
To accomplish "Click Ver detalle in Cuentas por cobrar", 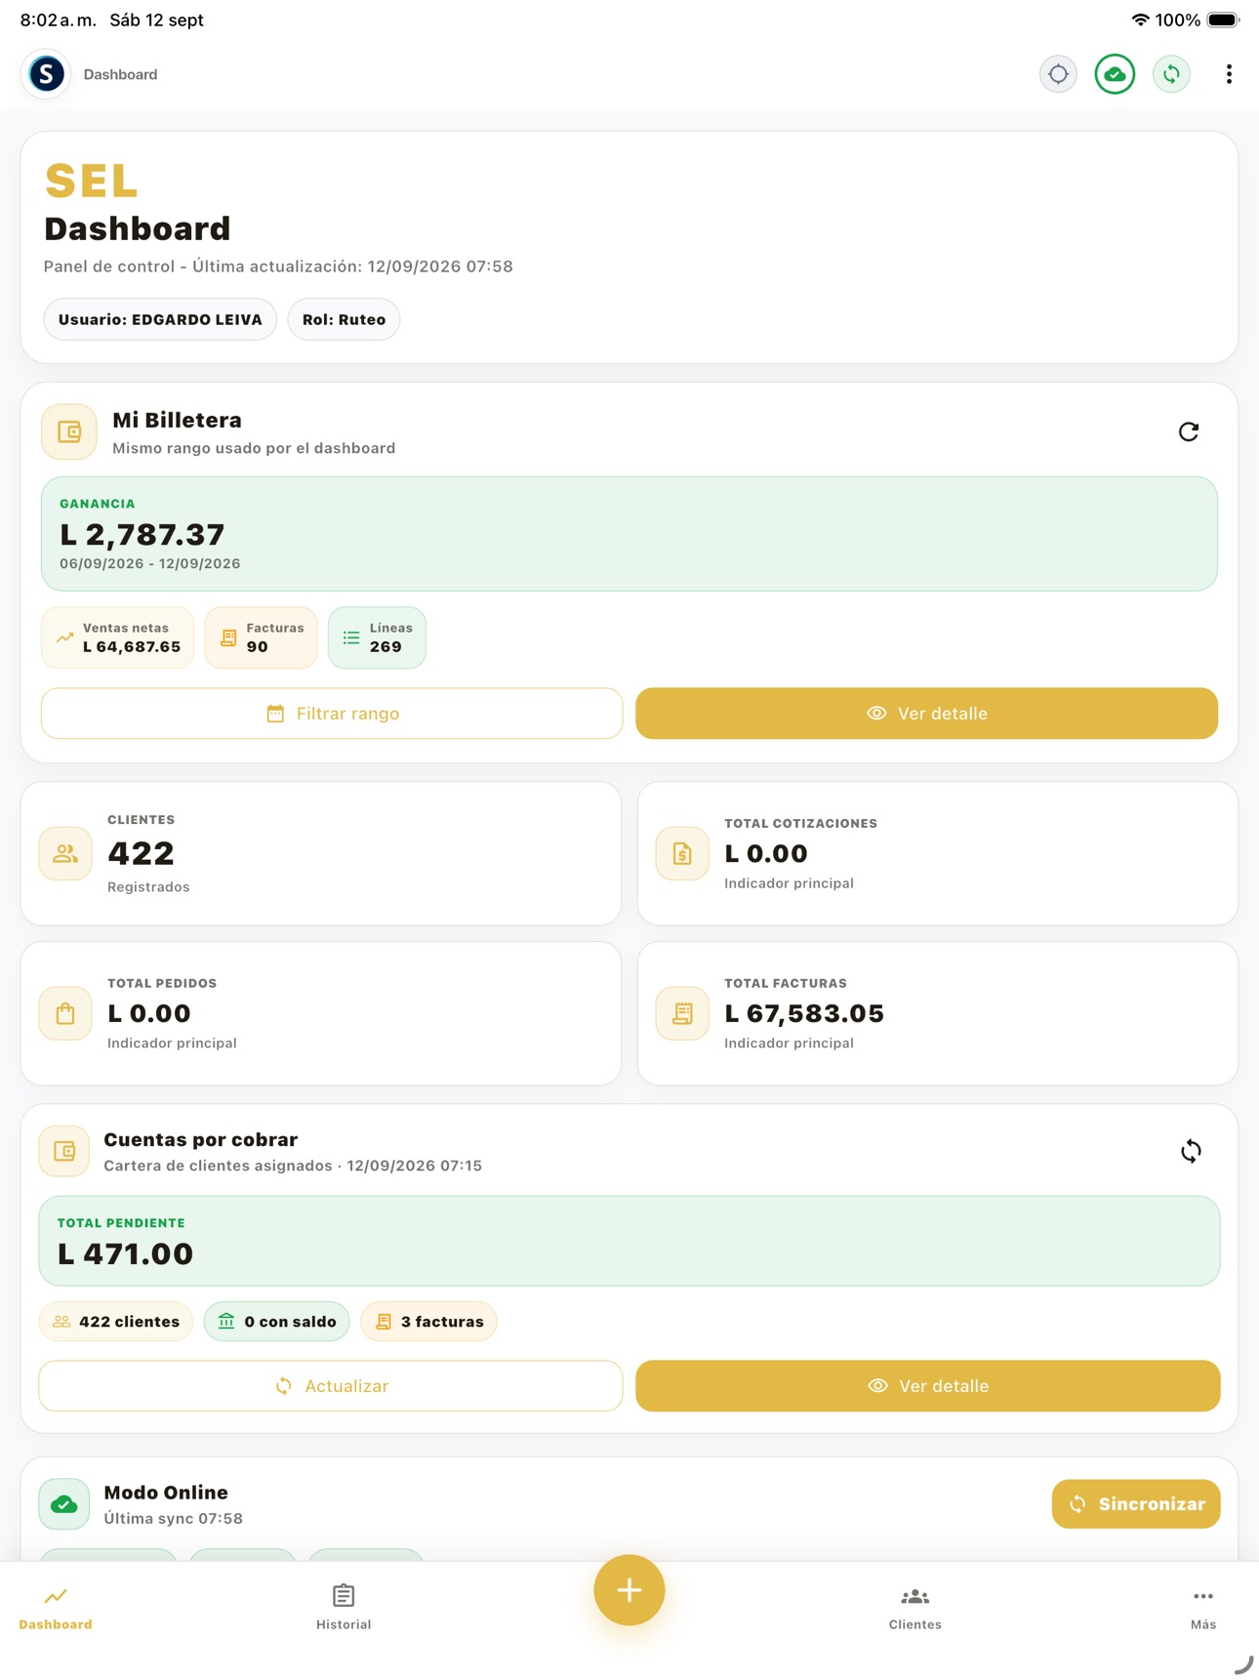I will coord(927,1386).
